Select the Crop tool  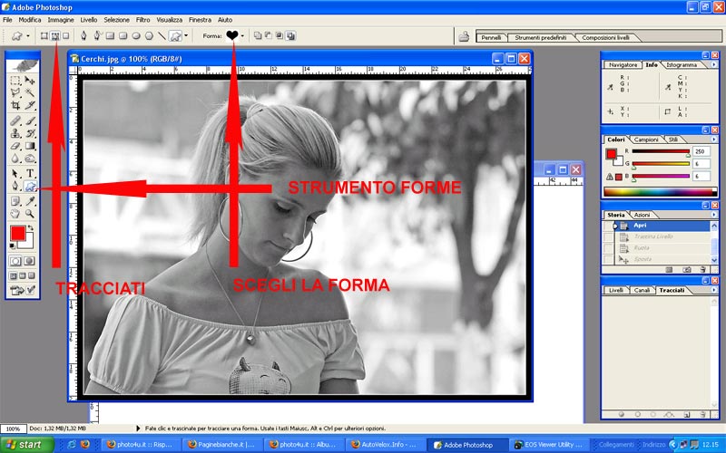[x=15, y=105]
